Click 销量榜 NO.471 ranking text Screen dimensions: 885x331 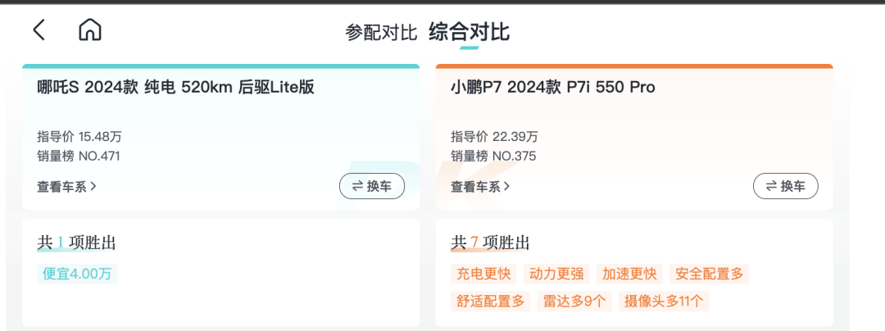click(x=79, y=156)
